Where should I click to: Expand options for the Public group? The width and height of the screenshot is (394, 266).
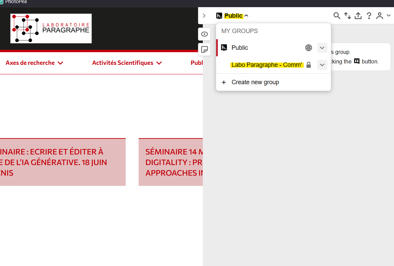(322, 48)
